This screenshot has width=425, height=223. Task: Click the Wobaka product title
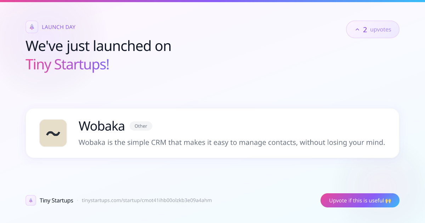tap(102, 126)
